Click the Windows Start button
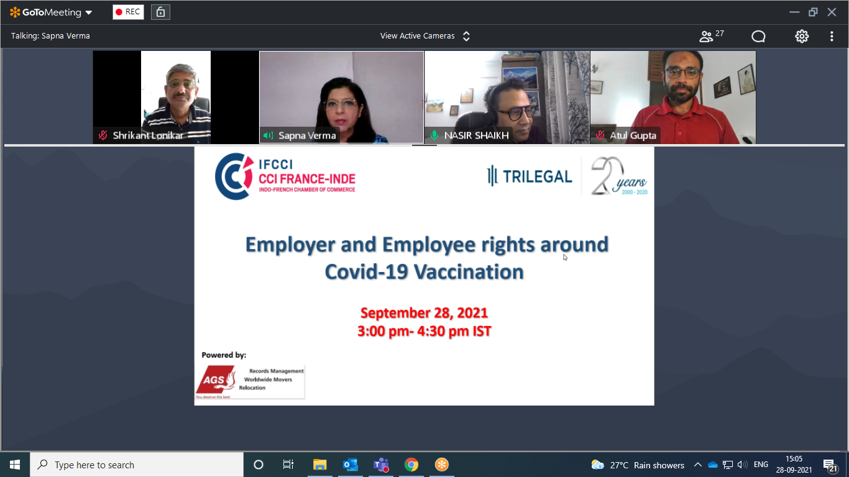Image resolution: width=849 pixels, height=477 pixels. coord(15,465)
